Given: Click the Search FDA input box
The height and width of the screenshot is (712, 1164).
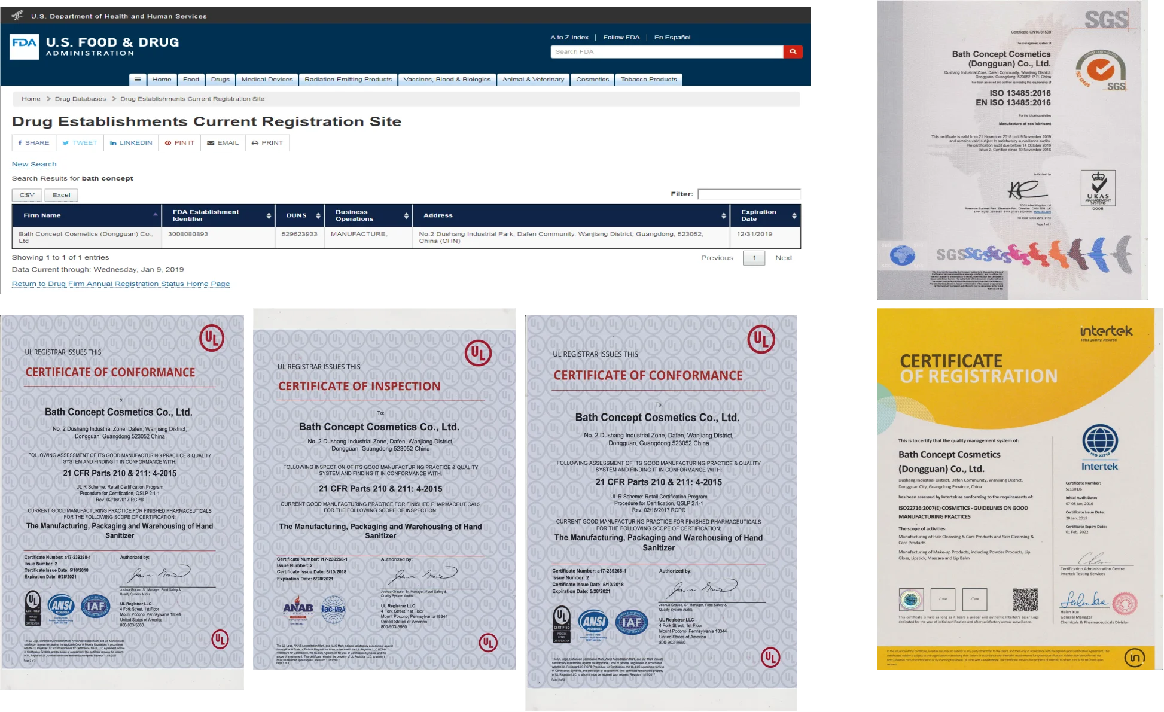Looking at the screenshot, I should [666, 52].
